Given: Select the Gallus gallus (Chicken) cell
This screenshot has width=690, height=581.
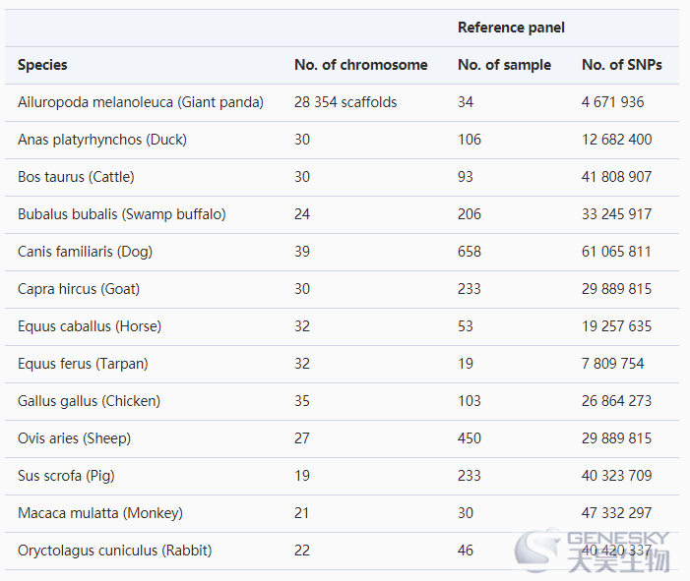Looking at the screenshot, I should 89,401.
